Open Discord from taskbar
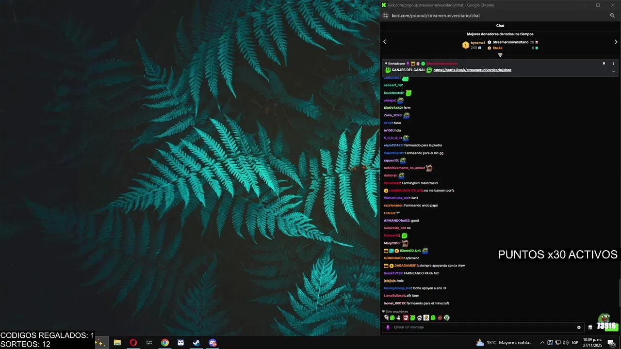This screenshot has height=349, width=621. click(212, 343)
